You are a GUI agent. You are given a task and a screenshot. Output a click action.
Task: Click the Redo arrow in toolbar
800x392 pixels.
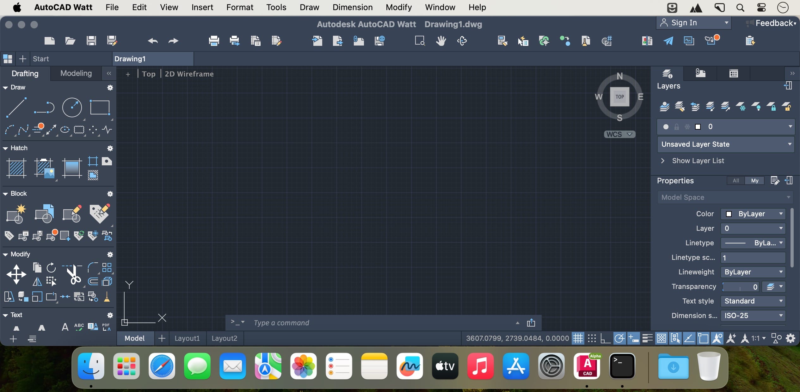click(173, 41)
